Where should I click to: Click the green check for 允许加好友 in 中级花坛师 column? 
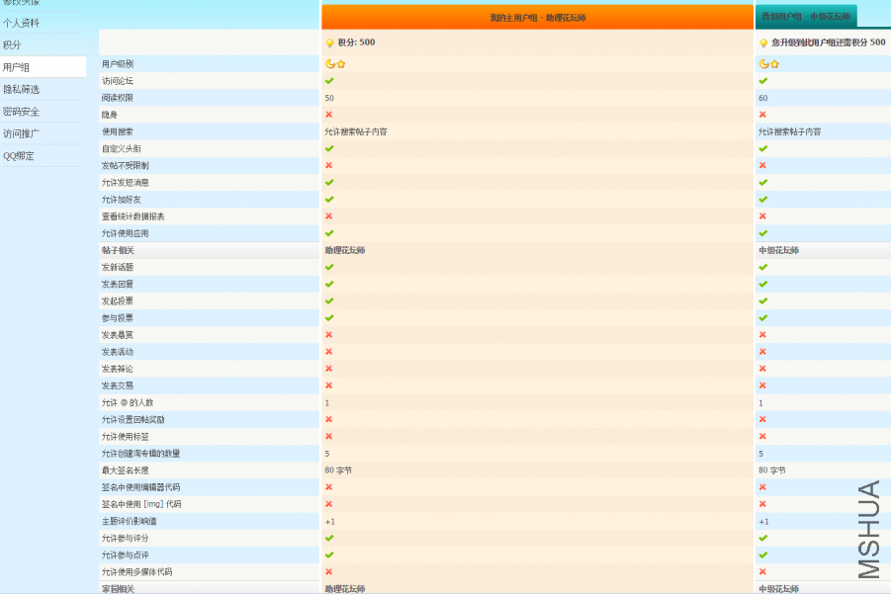coord(762,200)
